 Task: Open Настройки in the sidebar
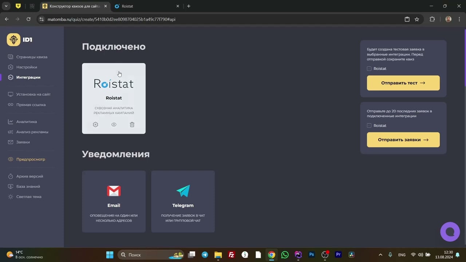pyautogui.click(x=27, y=67)
